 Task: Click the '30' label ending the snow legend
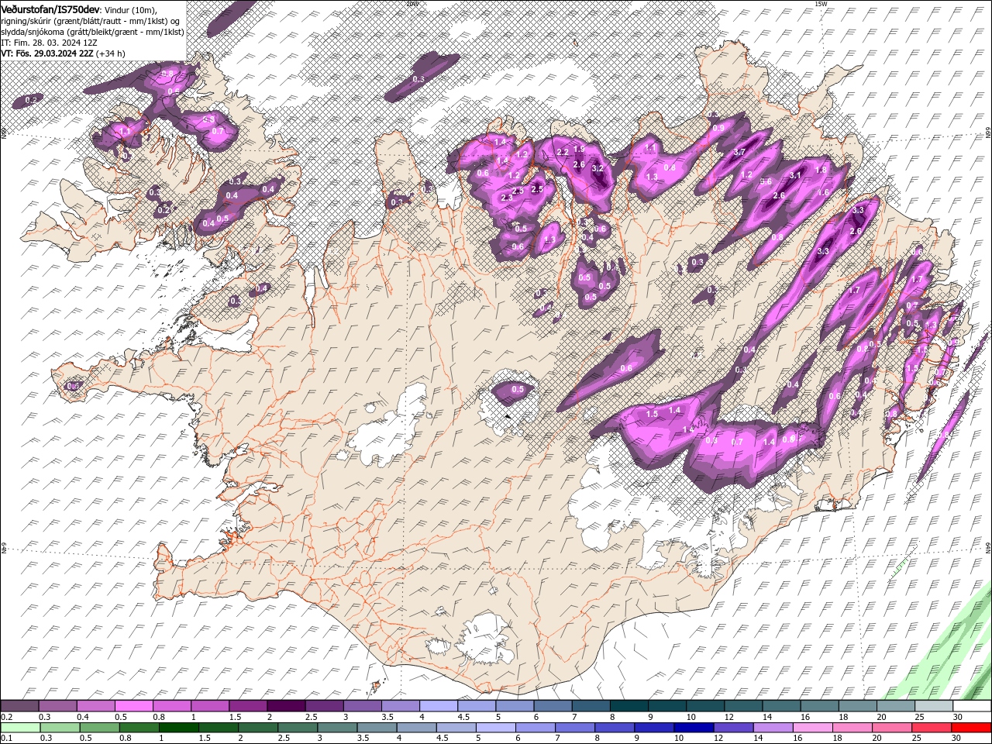point(958,717)
